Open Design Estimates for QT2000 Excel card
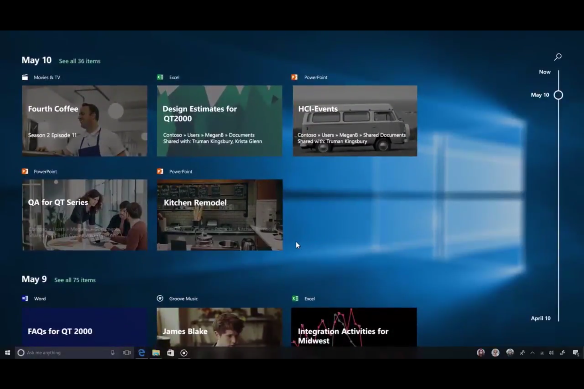Viewport: 584px width, 389px height. (220, 121)
